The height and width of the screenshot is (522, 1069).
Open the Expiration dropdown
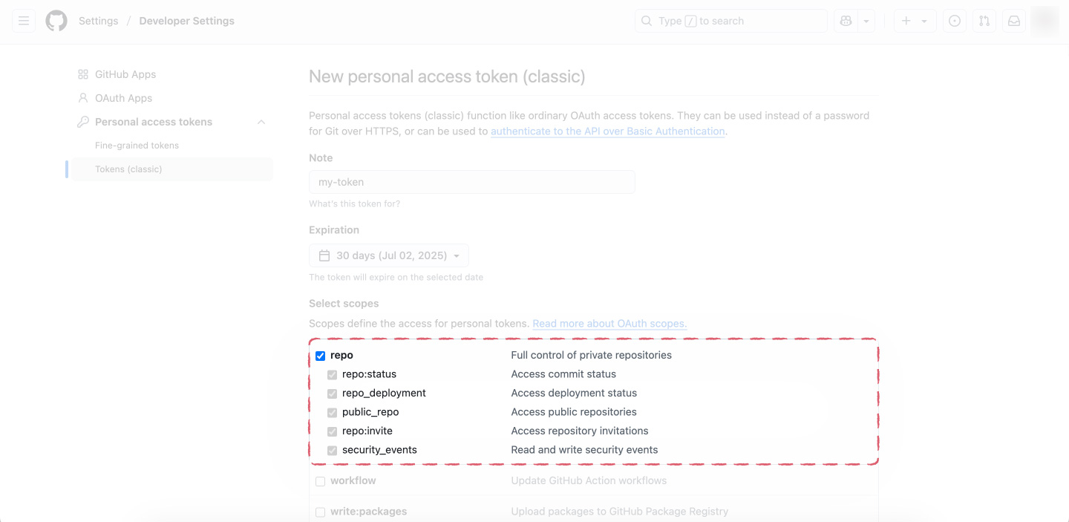(388, 255)
